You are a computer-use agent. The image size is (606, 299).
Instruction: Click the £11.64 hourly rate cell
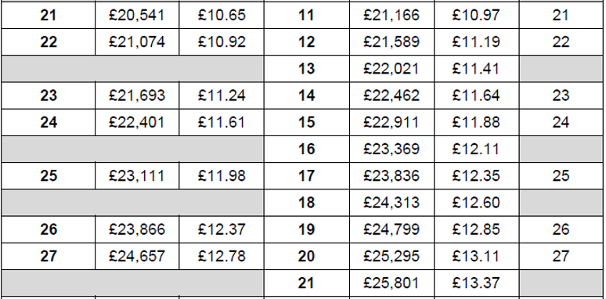[477, 95]
